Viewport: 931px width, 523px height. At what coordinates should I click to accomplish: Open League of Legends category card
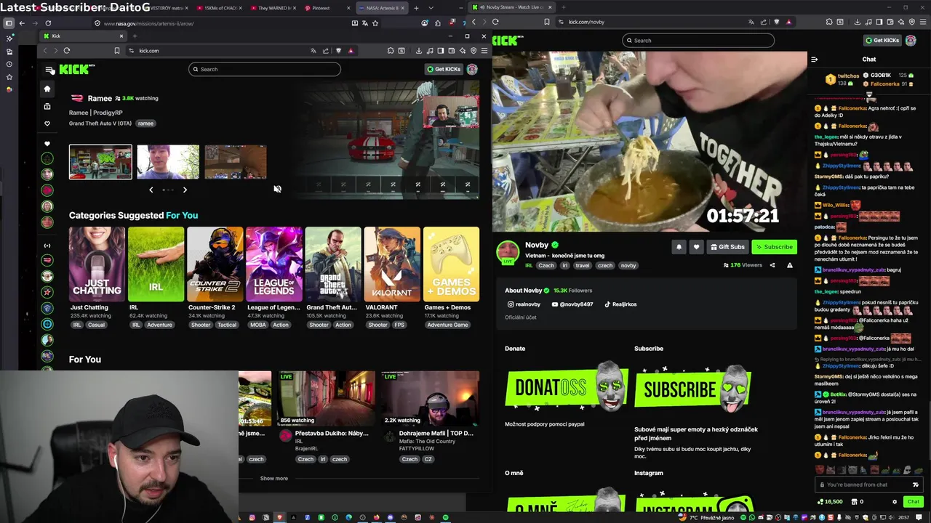click(274, 264)
